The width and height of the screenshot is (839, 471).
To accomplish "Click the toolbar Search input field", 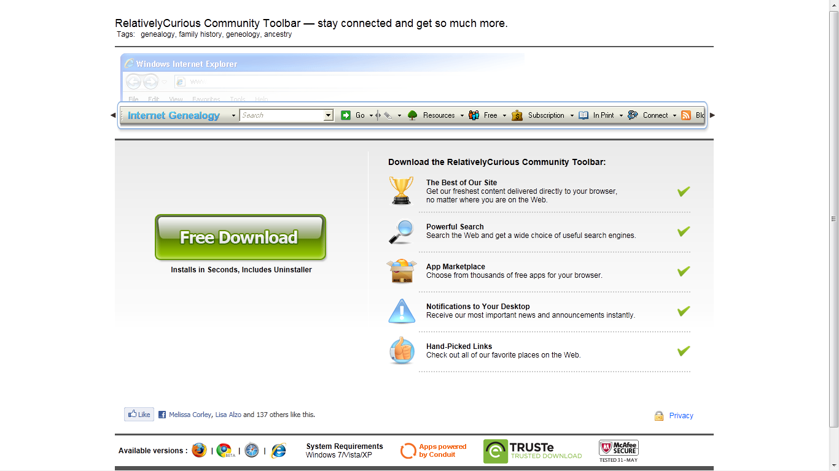I will point(281,115).
